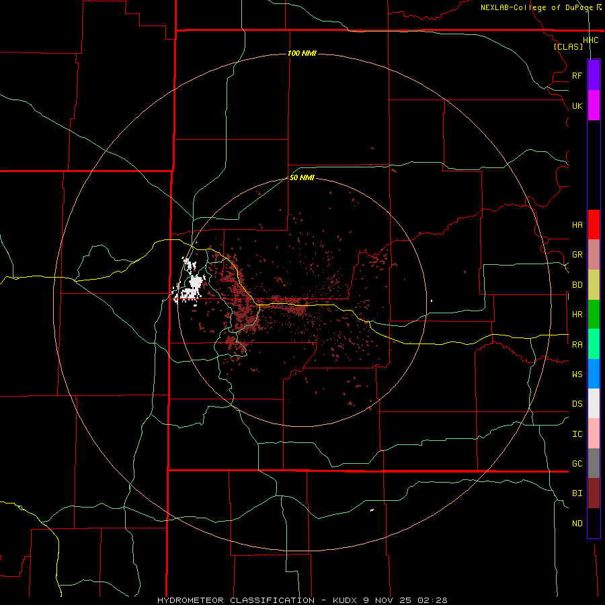Click the DS legend label
Screen dimensions: 605x605
tap(577, 404)
